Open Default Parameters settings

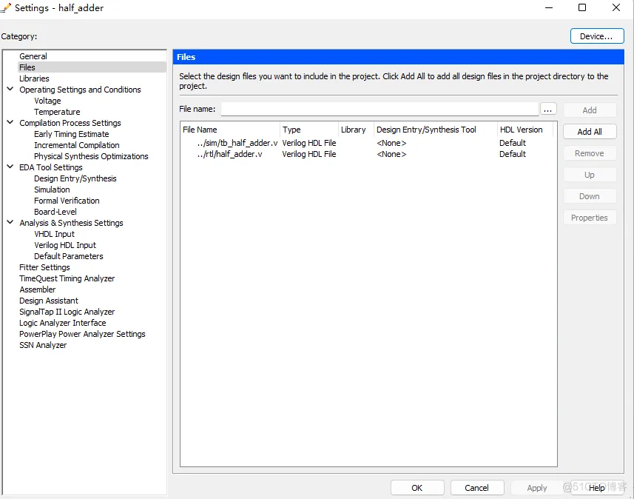[69, 256]
